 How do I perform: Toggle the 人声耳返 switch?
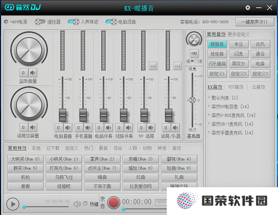(x=73, y=22)
